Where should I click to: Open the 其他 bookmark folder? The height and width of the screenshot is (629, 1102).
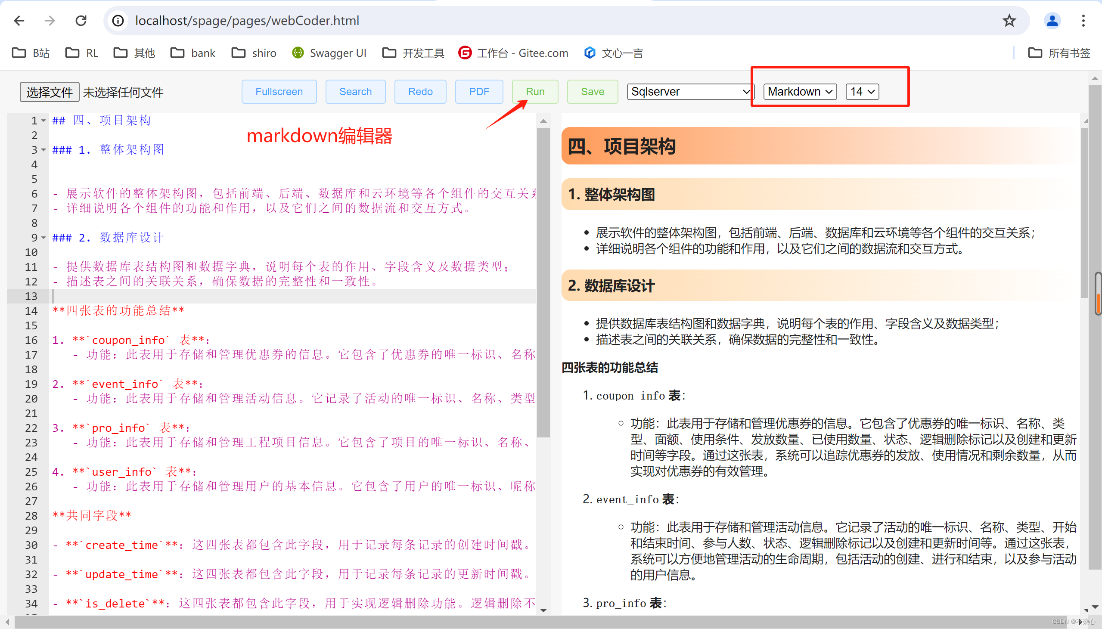tap(134, 53)
